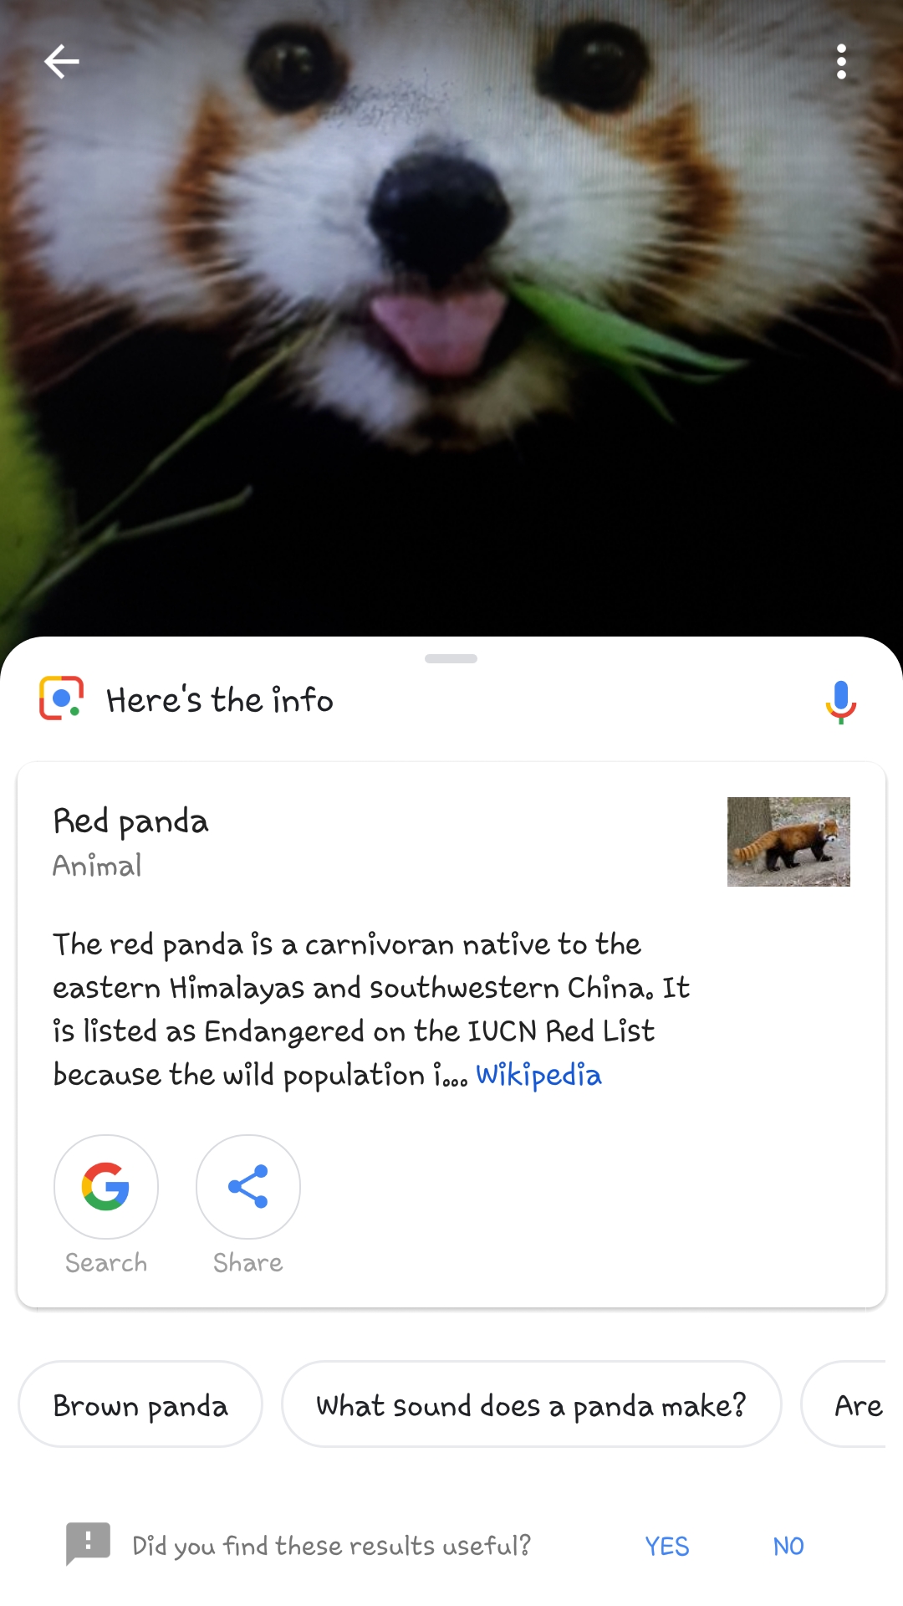This screenshot has width=903, height=1606.
Task: Tap the feedback exclamation icon
Action: [x=88, y=1543]
